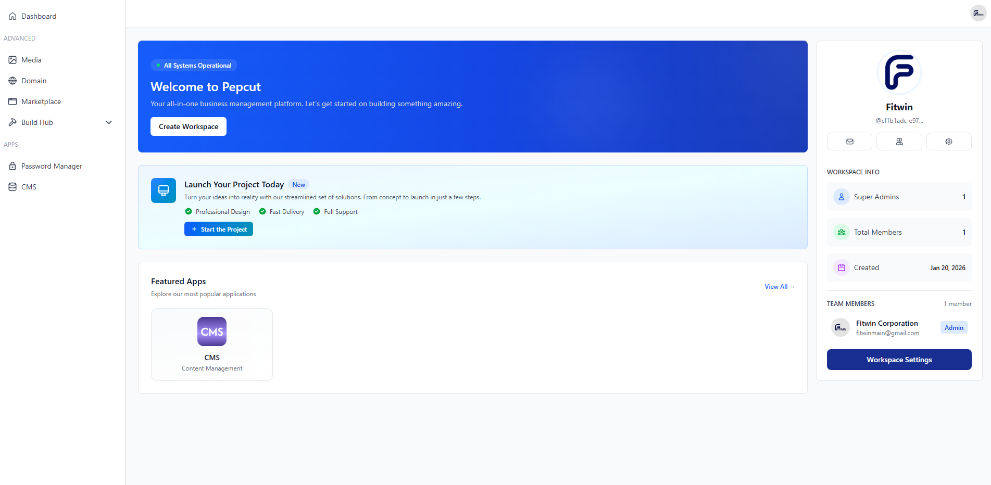Screen dimensions: 991x485
Task: Open the CMS Content Management app card
Action: [x=211, y=344]
